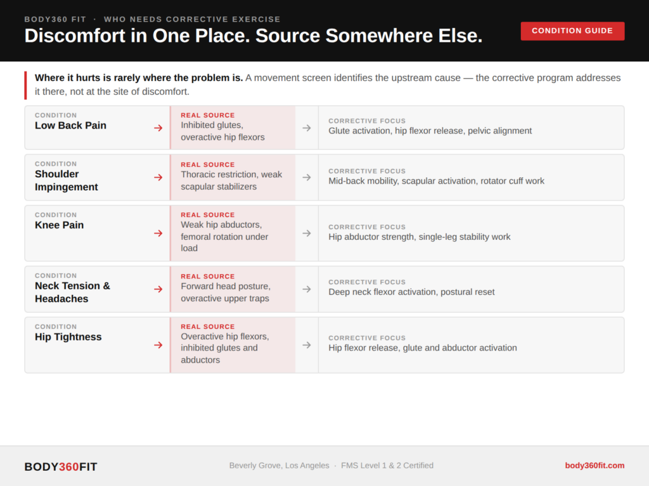Click the CONDITION GUIDE red button

(x=572, y=31)
